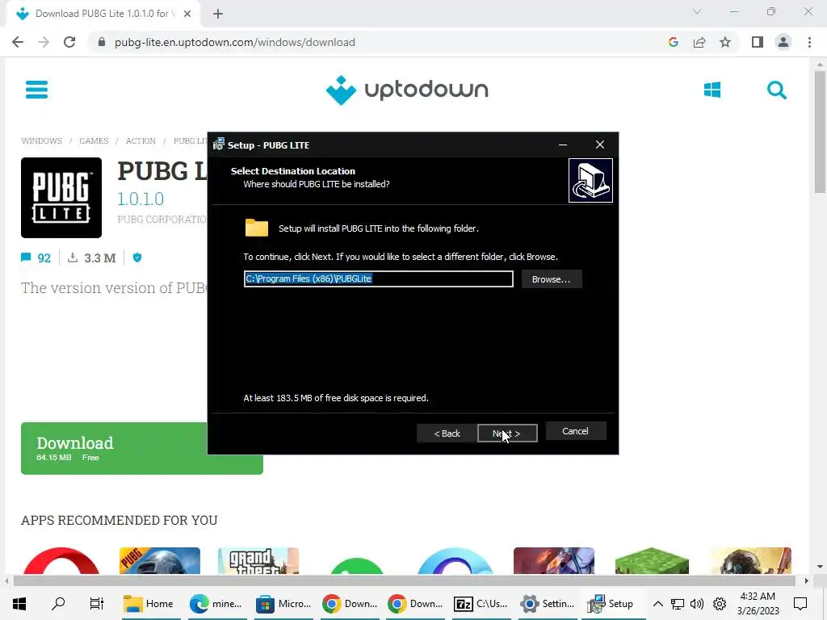Open the PUBG recommended app thumbnail

(x=160, y=560)
